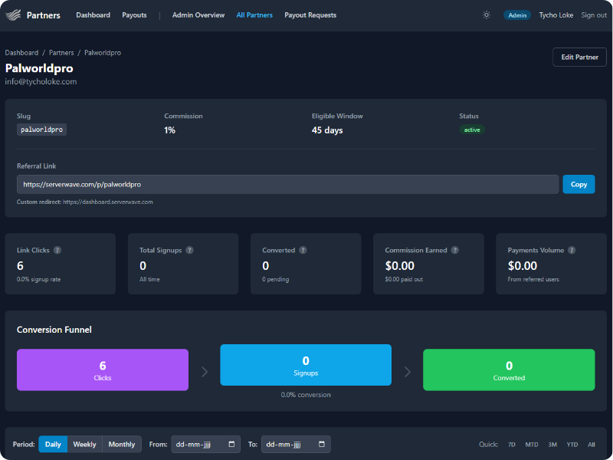Image resolution: width=613 pixels, height=460 pixels.
Task: Select the Monthly period option
Action: click(x=121, y=444)
